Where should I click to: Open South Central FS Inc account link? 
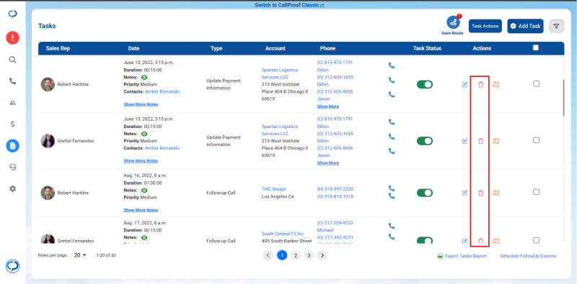pyautogui.click(x=283, y=234)
